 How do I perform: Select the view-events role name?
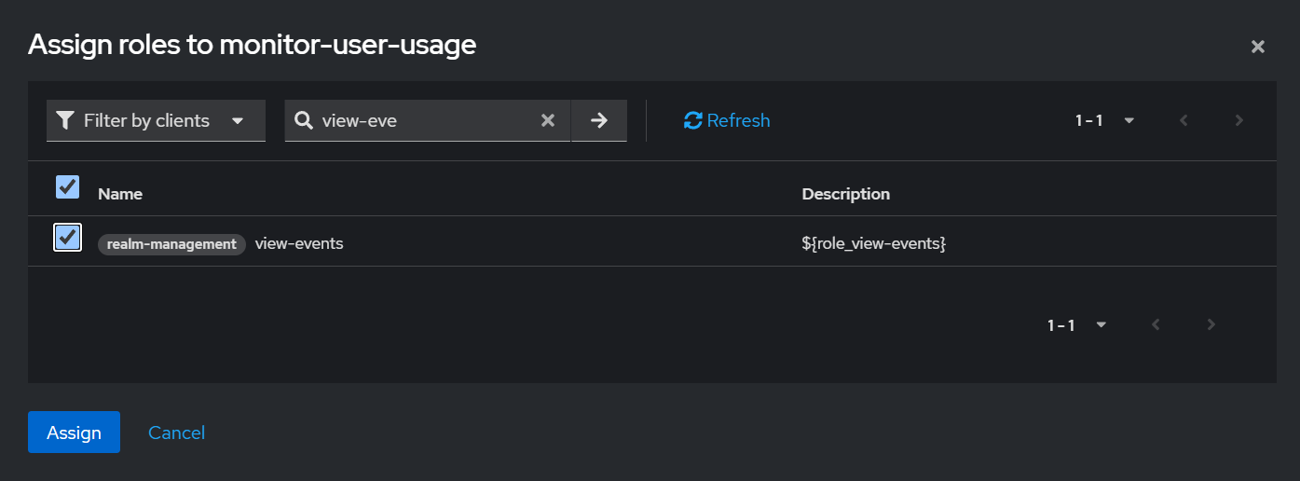point(299,244)
